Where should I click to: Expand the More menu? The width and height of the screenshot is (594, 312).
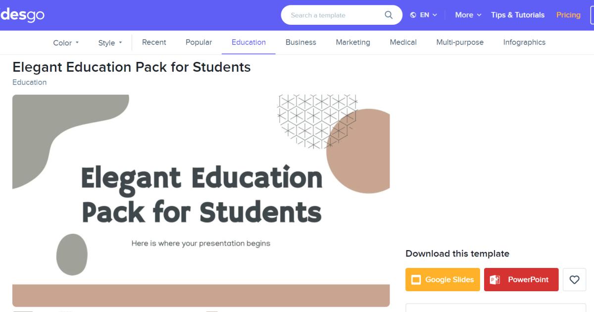[468, 15]
